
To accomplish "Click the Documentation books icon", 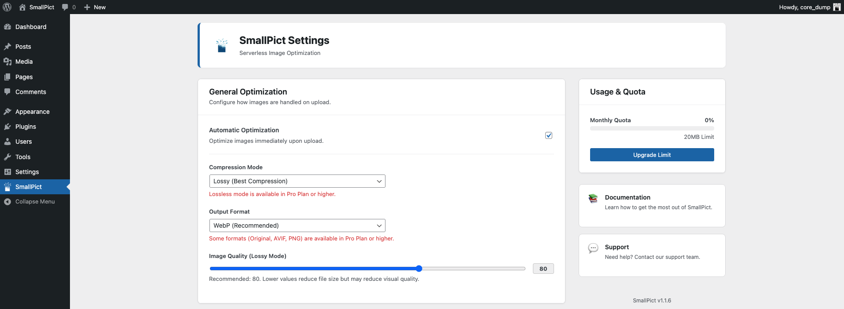I will coord(593,199).
